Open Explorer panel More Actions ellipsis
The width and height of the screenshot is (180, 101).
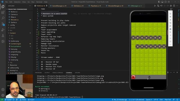pyautogui.click(x=30, y=6)
